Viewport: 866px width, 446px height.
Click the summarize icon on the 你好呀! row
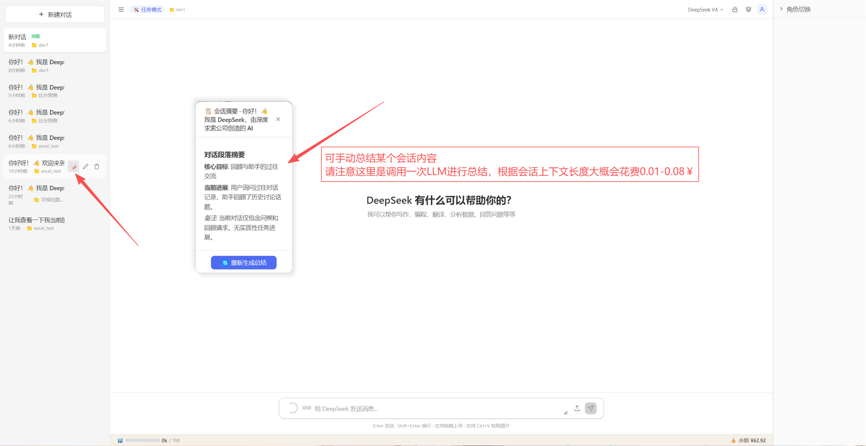(73, 167)
